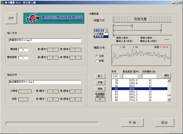Click the data list scrollbar thumb
This screenshot has height=134, width=183.
coord(169,95)
